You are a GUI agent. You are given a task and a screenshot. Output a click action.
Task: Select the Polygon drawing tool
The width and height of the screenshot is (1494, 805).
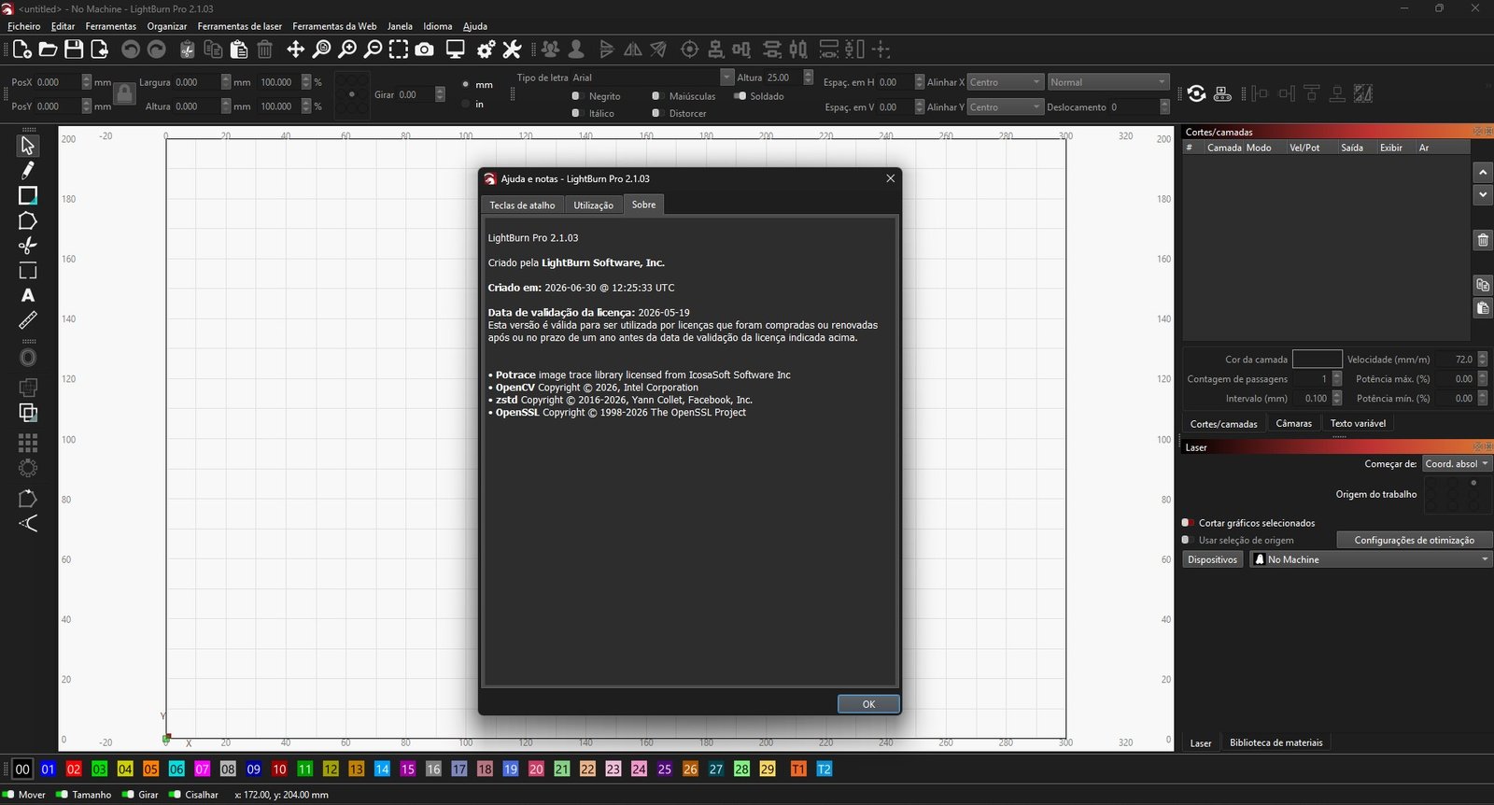(28, 220)
